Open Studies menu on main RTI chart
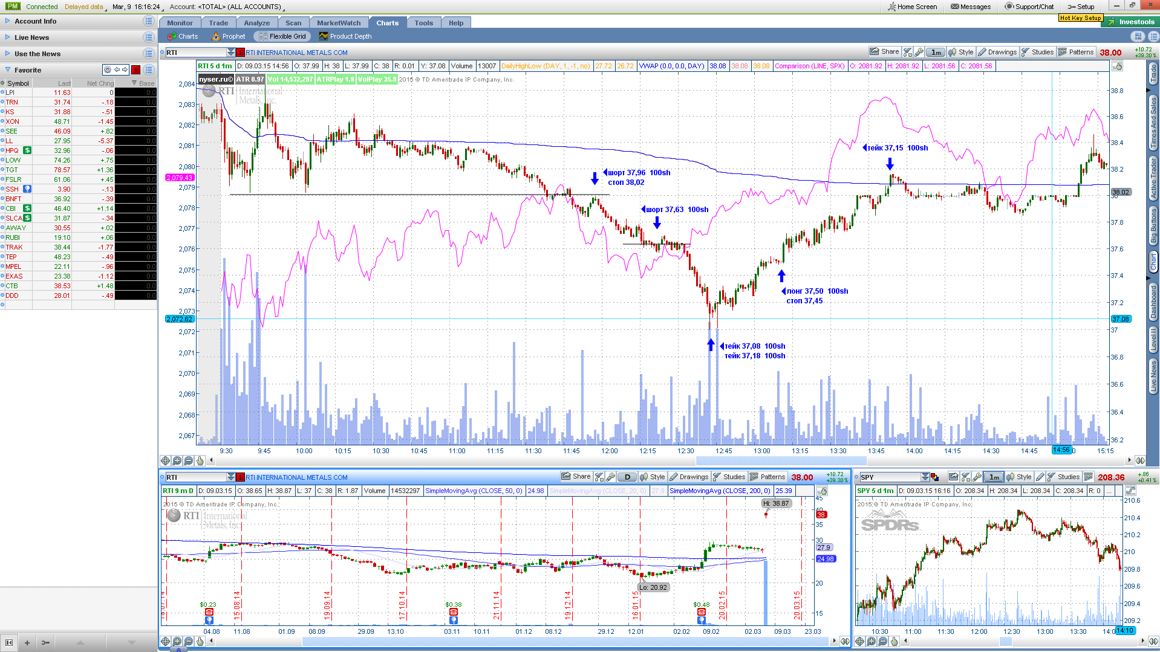The width and height of the screenshot is (1160, 652). click(x=1037, y=52)
